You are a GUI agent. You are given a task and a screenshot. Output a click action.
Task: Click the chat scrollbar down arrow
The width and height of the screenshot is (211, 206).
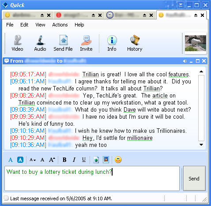click(201, 145)
